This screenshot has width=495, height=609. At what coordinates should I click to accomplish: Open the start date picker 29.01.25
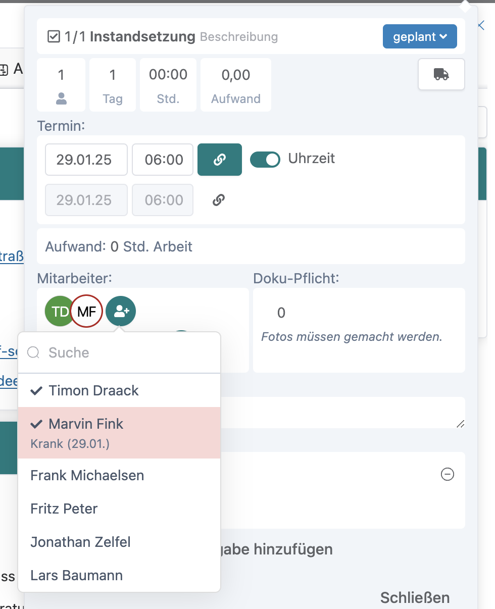86,160
